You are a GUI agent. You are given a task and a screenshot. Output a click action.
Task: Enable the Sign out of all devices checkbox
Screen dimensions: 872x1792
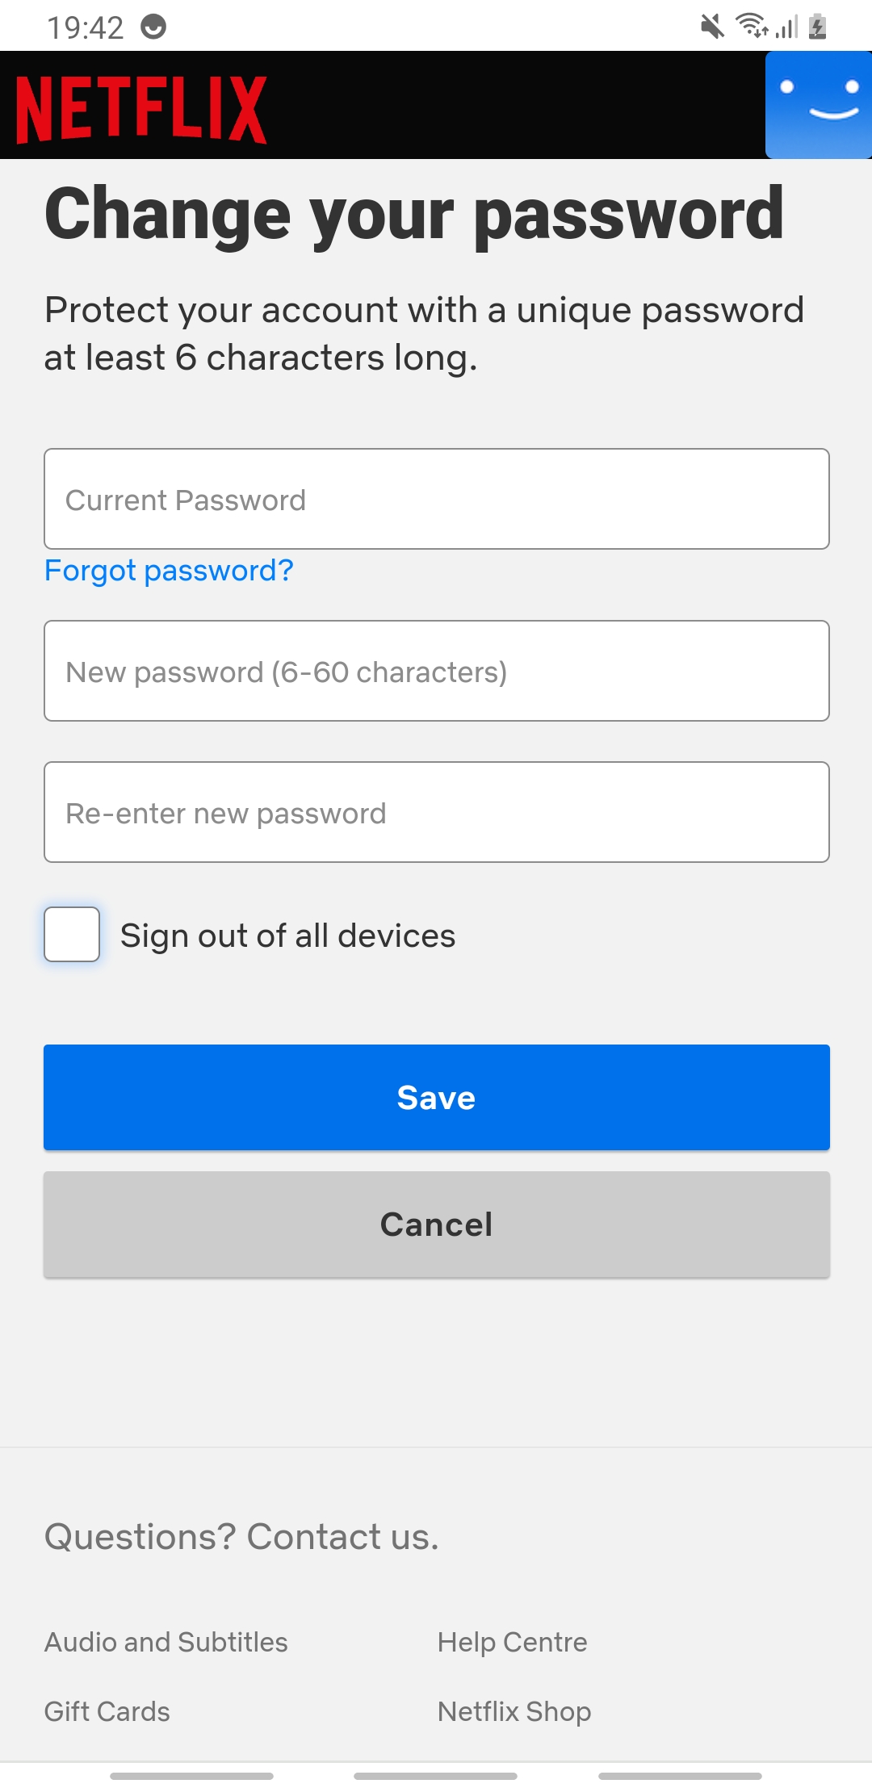(72, 935)
